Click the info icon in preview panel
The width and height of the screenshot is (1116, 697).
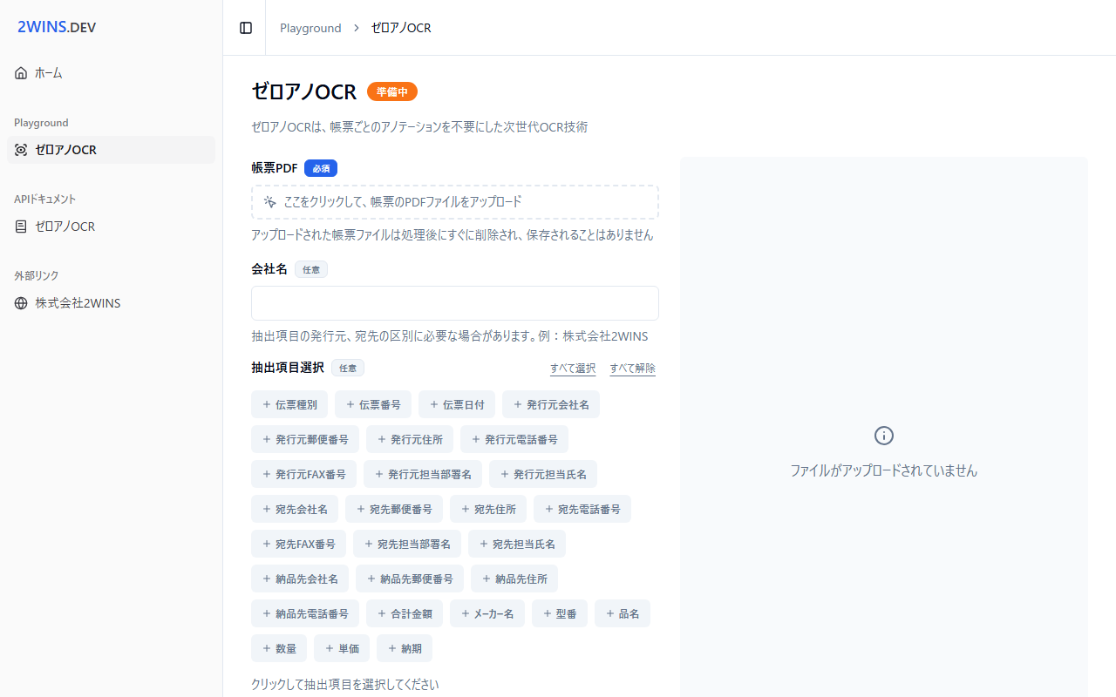click(x=883, y=436)
